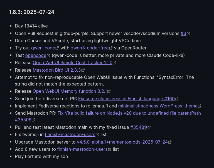Open Open WebUI Simple Cost Tracker 1.1.0
This screenshot has width=214, height=168.
pos(73,63)
